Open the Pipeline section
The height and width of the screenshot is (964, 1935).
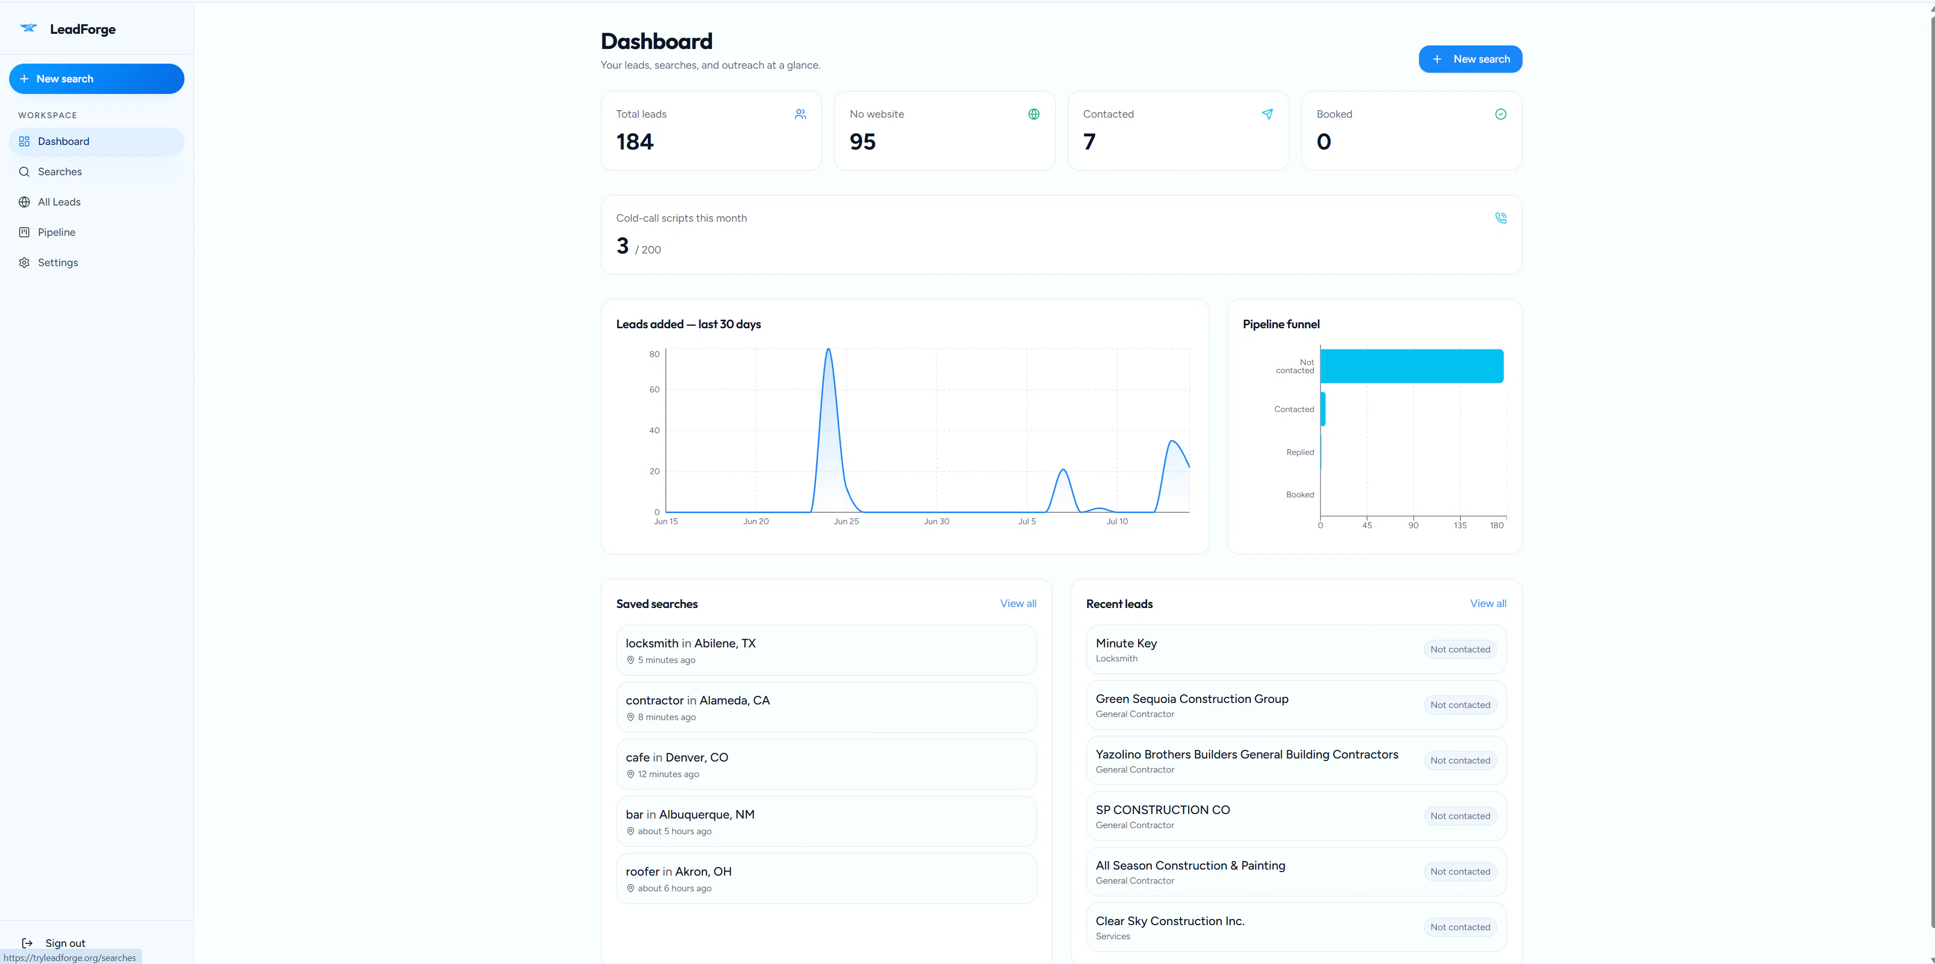tap(96, 232)
